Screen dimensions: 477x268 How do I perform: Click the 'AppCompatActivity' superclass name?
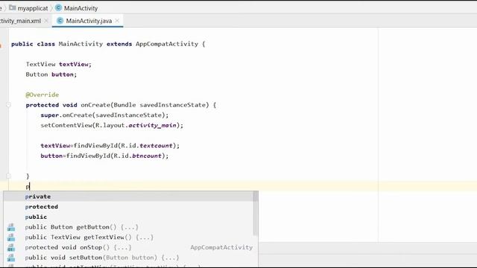[x=167, y=44]
